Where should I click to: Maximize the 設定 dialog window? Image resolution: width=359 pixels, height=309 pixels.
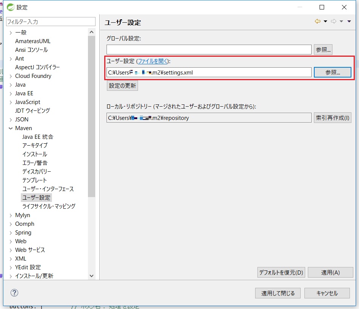tap(322, 7)
